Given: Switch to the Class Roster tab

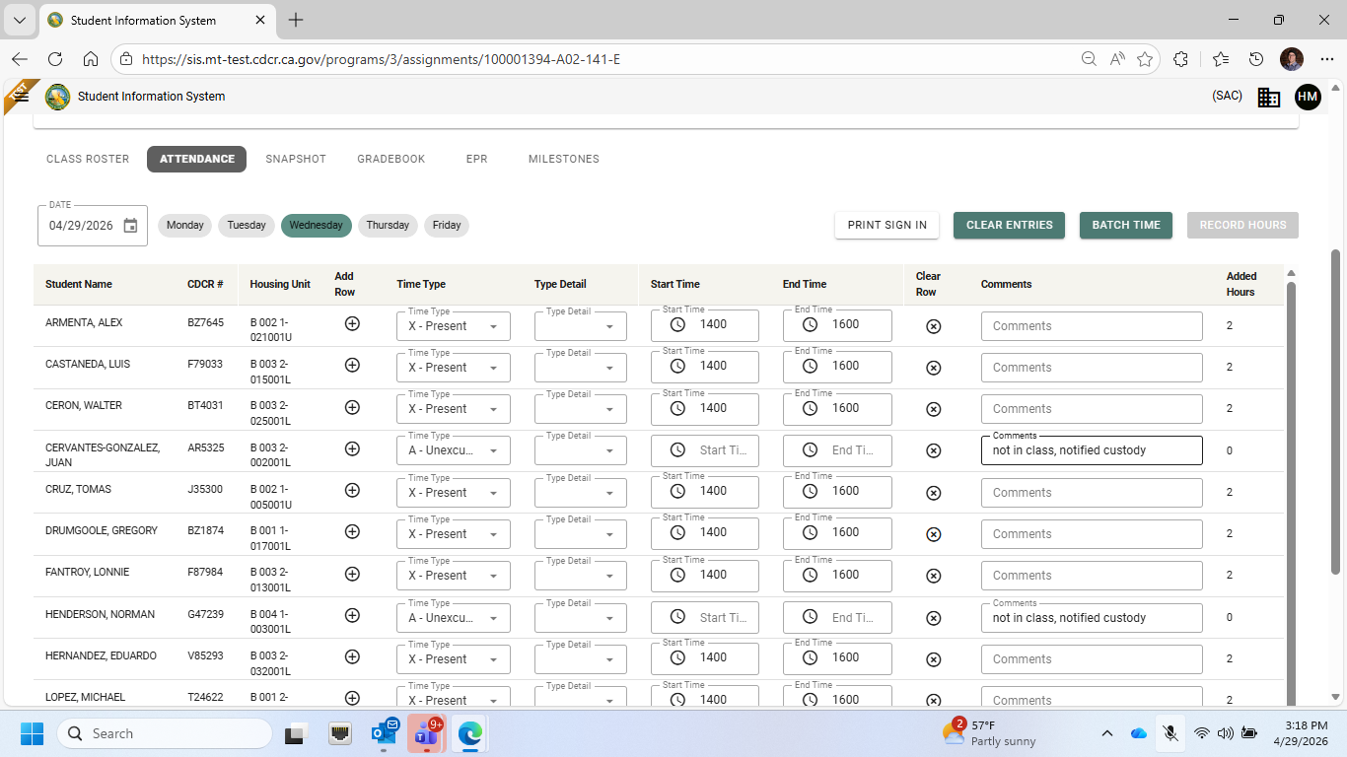Looking at the screenshot, I should coord(88,159).
